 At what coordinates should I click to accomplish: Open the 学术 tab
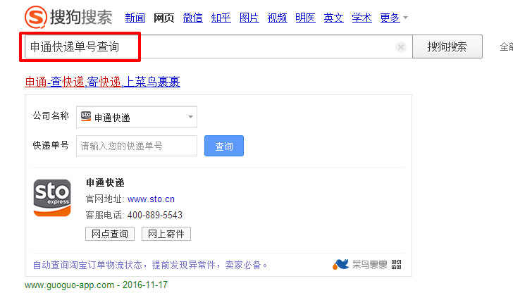[362, 18]
